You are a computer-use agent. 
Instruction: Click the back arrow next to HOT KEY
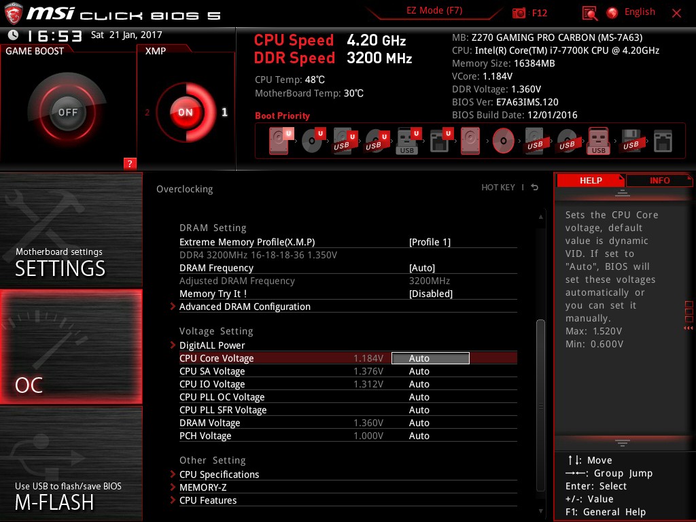(x=534, y=188)
